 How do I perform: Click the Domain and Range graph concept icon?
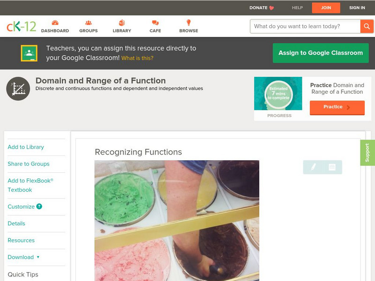pos(18,89)
